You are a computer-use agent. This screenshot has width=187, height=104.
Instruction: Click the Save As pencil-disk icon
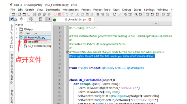coord(40,14)
